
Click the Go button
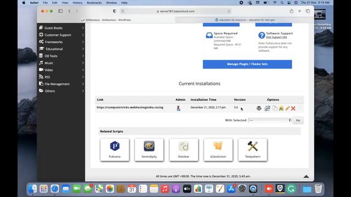coord(298,120)
